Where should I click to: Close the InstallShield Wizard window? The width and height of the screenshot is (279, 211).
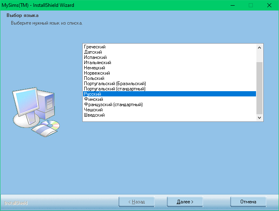coord(269,5)
